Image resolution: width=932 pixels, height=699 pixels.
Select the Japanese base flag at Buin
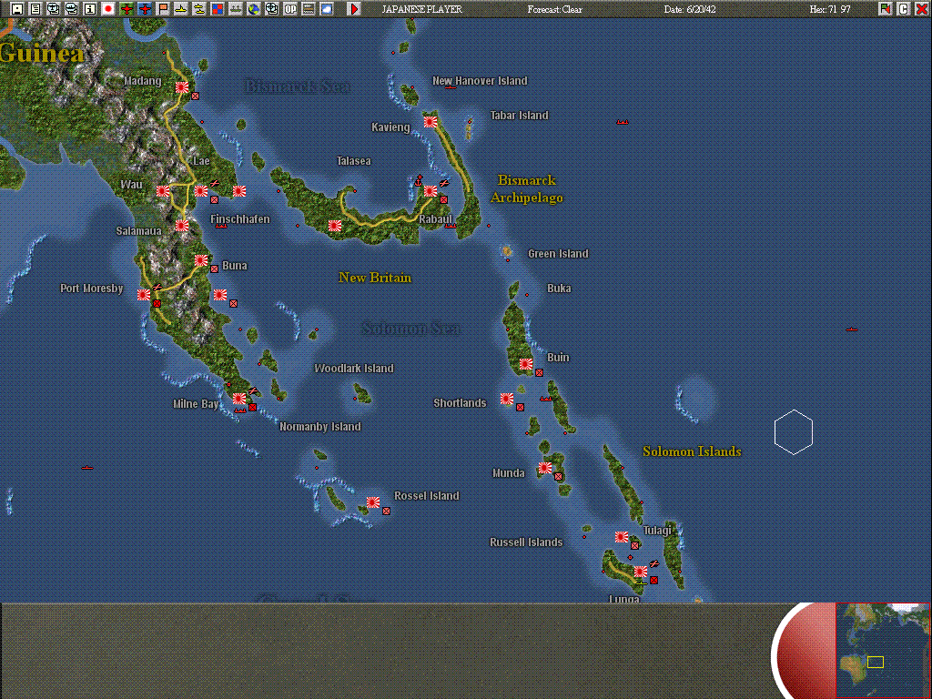(525, 364)
